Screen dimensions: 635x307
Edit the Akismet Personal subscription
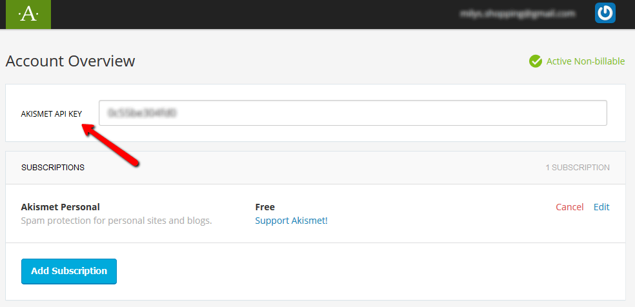pyautogui.click(x=601, y=207)
